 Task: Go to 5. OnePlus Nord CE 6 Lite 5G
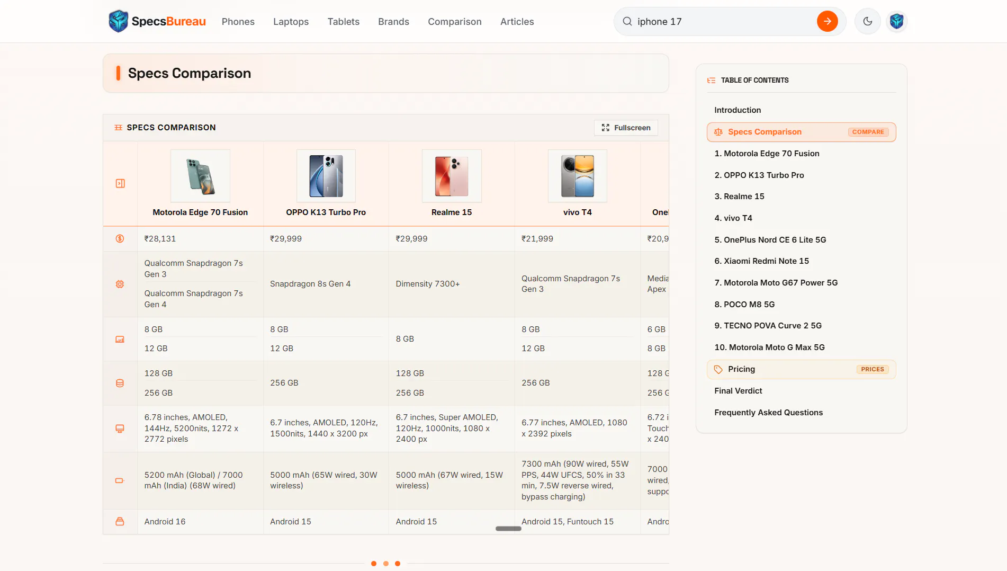(x=770, y=240)
